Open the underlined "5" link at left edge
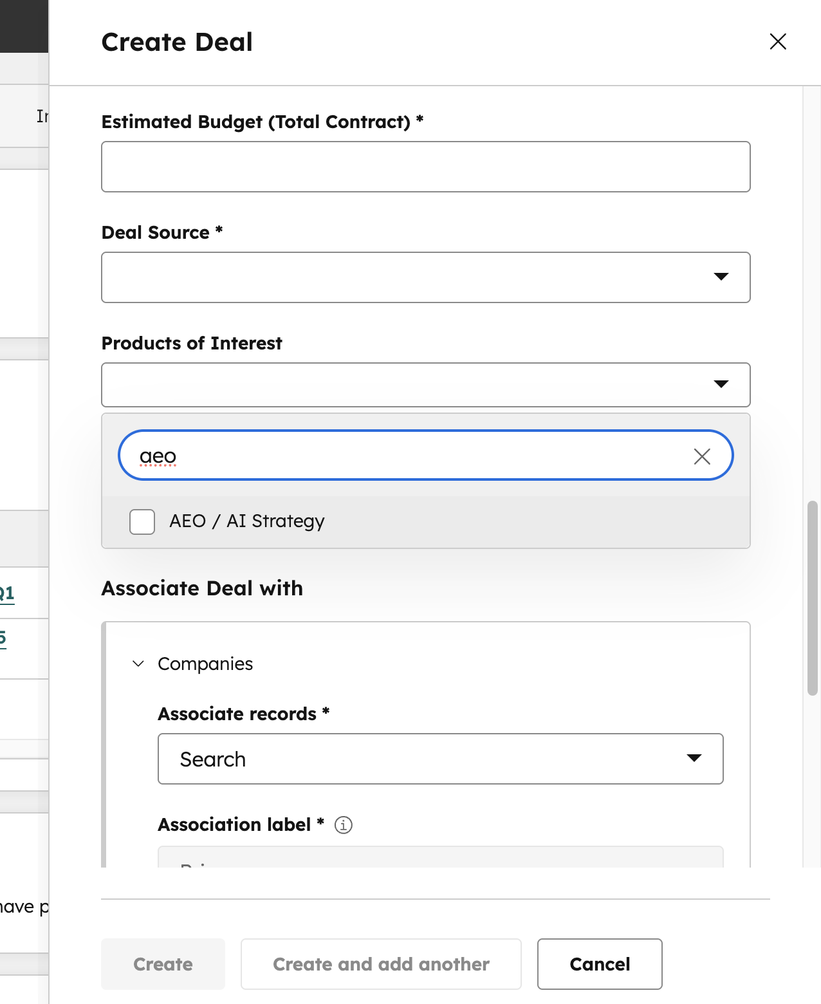 tap(3, 638)
